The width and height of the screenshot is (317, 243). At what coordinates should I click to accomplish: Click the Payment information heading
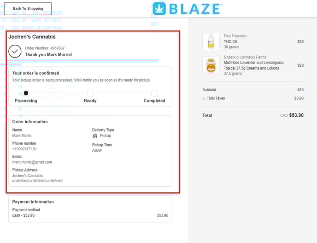coord(33,202)
